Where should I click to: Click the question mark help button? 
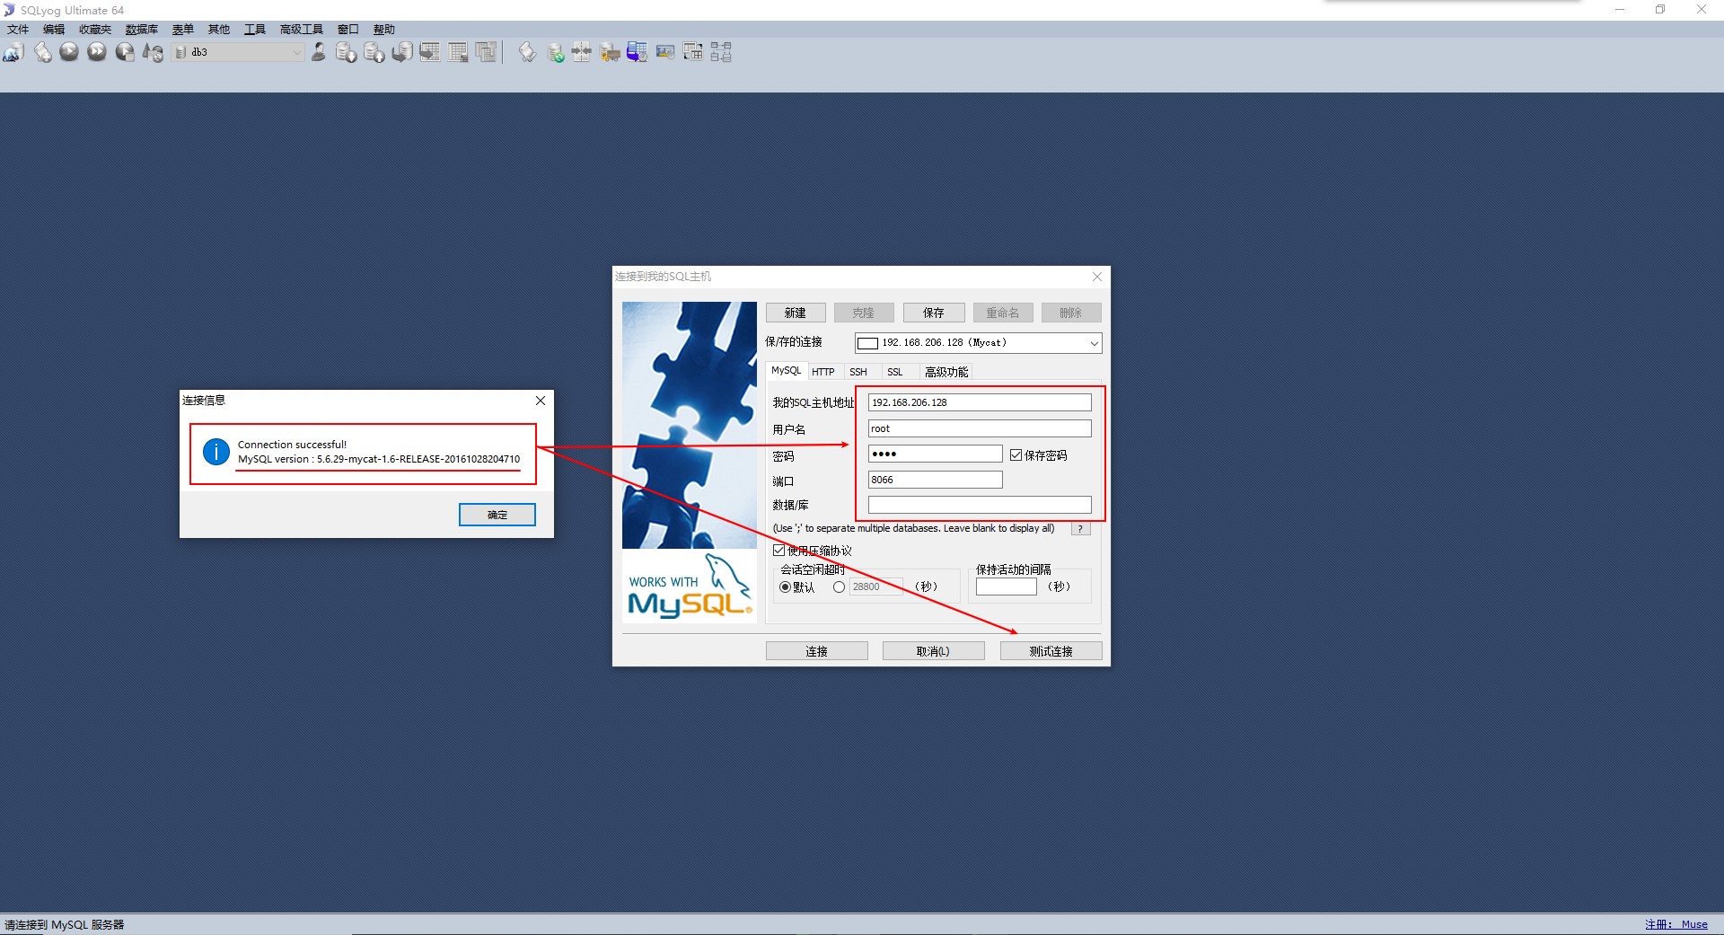click(1080, 529)
